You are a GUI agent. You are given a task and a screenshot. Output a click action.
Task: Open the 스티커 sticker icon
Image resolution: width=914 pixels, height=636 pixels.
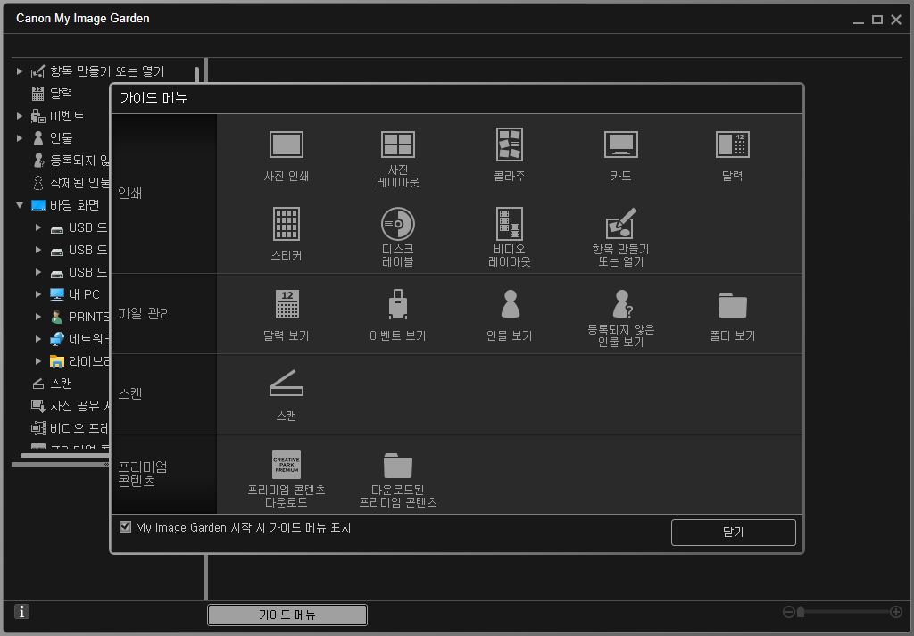pyautogui.click(x=287, y=224)
